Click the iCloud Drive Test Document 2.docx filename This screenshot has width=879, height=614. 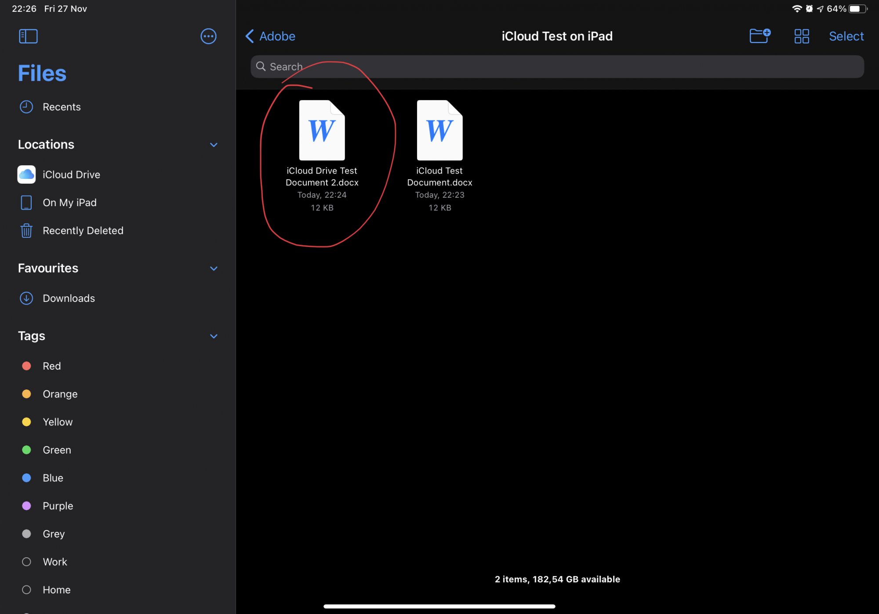322,176
